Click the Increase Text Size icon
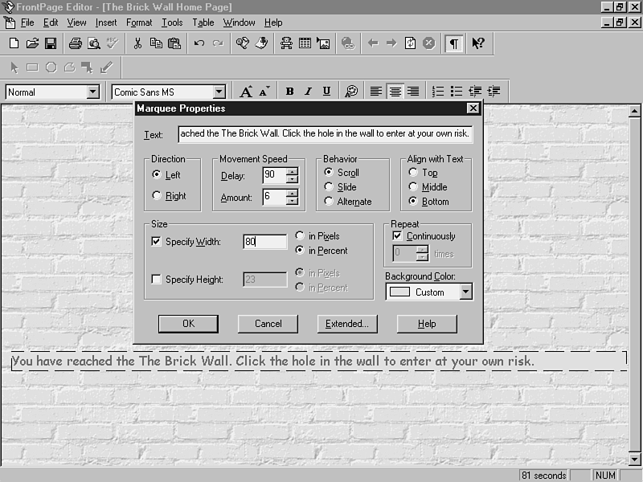The width and height of the screenshot is (643, 482). coord(246,92)
